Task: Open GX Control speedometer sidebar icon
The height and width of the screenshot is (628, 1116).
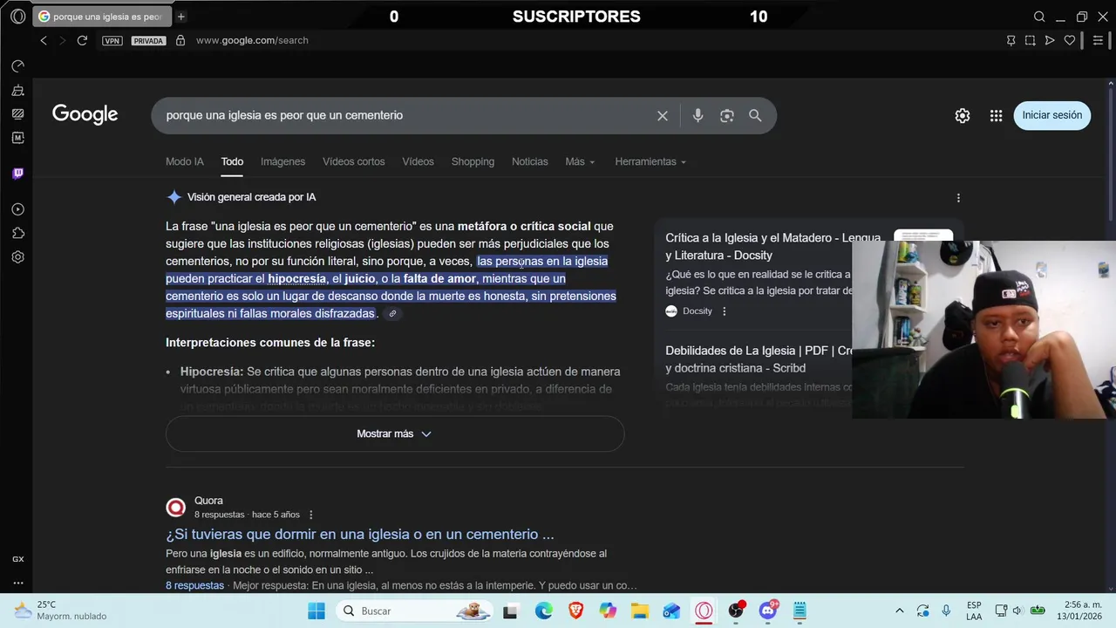Action: [17, 66]
